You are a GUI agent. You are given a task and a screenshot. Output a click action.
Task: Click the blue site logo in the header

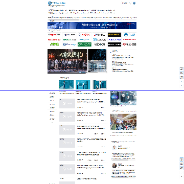tap(57, 3)
